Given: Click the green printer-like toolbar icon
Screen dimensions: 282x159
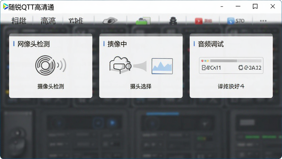Looking at the screenshot, I should tap(143, 21).
